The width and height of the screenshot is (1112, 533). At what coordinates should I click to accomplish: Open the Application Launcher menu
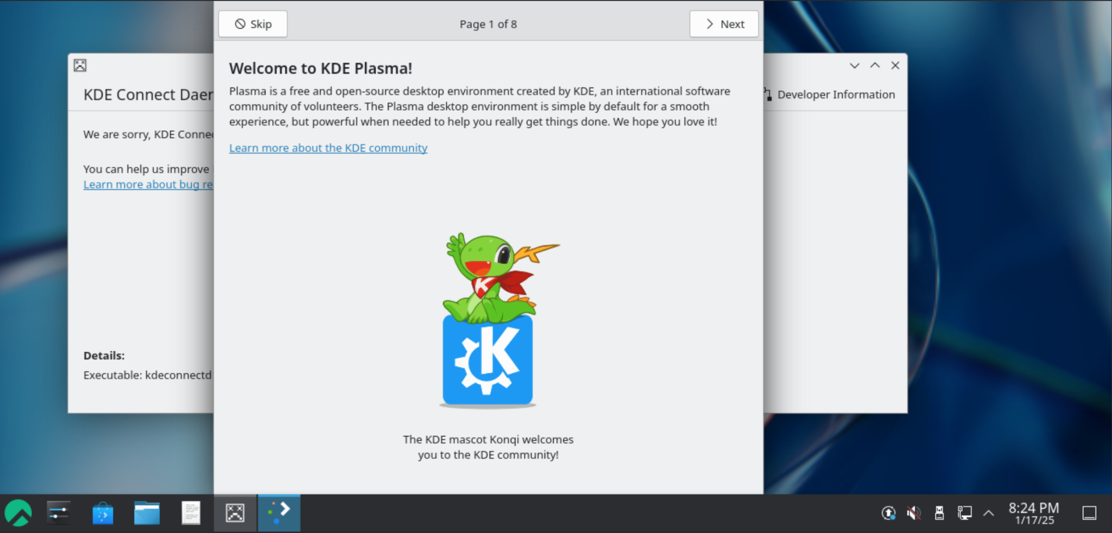pos(19,512)
